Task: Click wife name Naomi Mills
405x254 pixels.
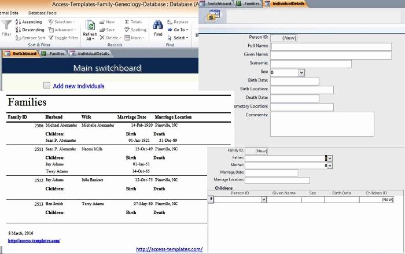Action: [92, 149]
